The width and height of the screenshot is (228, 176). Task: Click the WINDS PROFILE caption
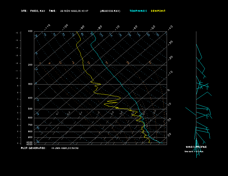point(196,147)
